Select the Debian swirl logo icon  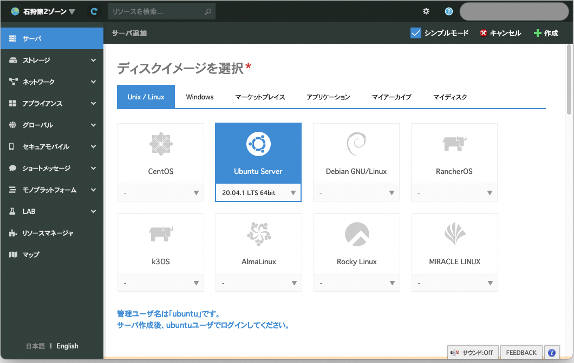[x=356, y=144]
